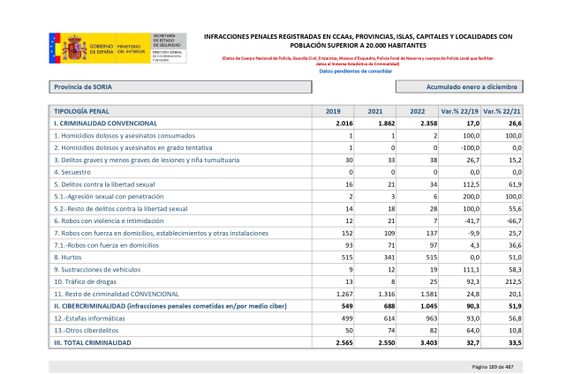Click '5. Delitos contra la libertad sexual'
Viewport: 574px width, 374px height.
104,184
